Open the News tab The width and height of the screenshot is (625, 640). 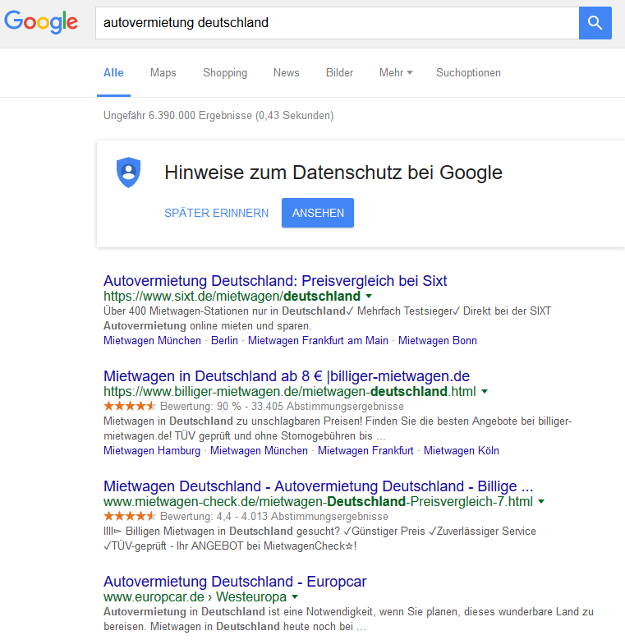point(286,72)
